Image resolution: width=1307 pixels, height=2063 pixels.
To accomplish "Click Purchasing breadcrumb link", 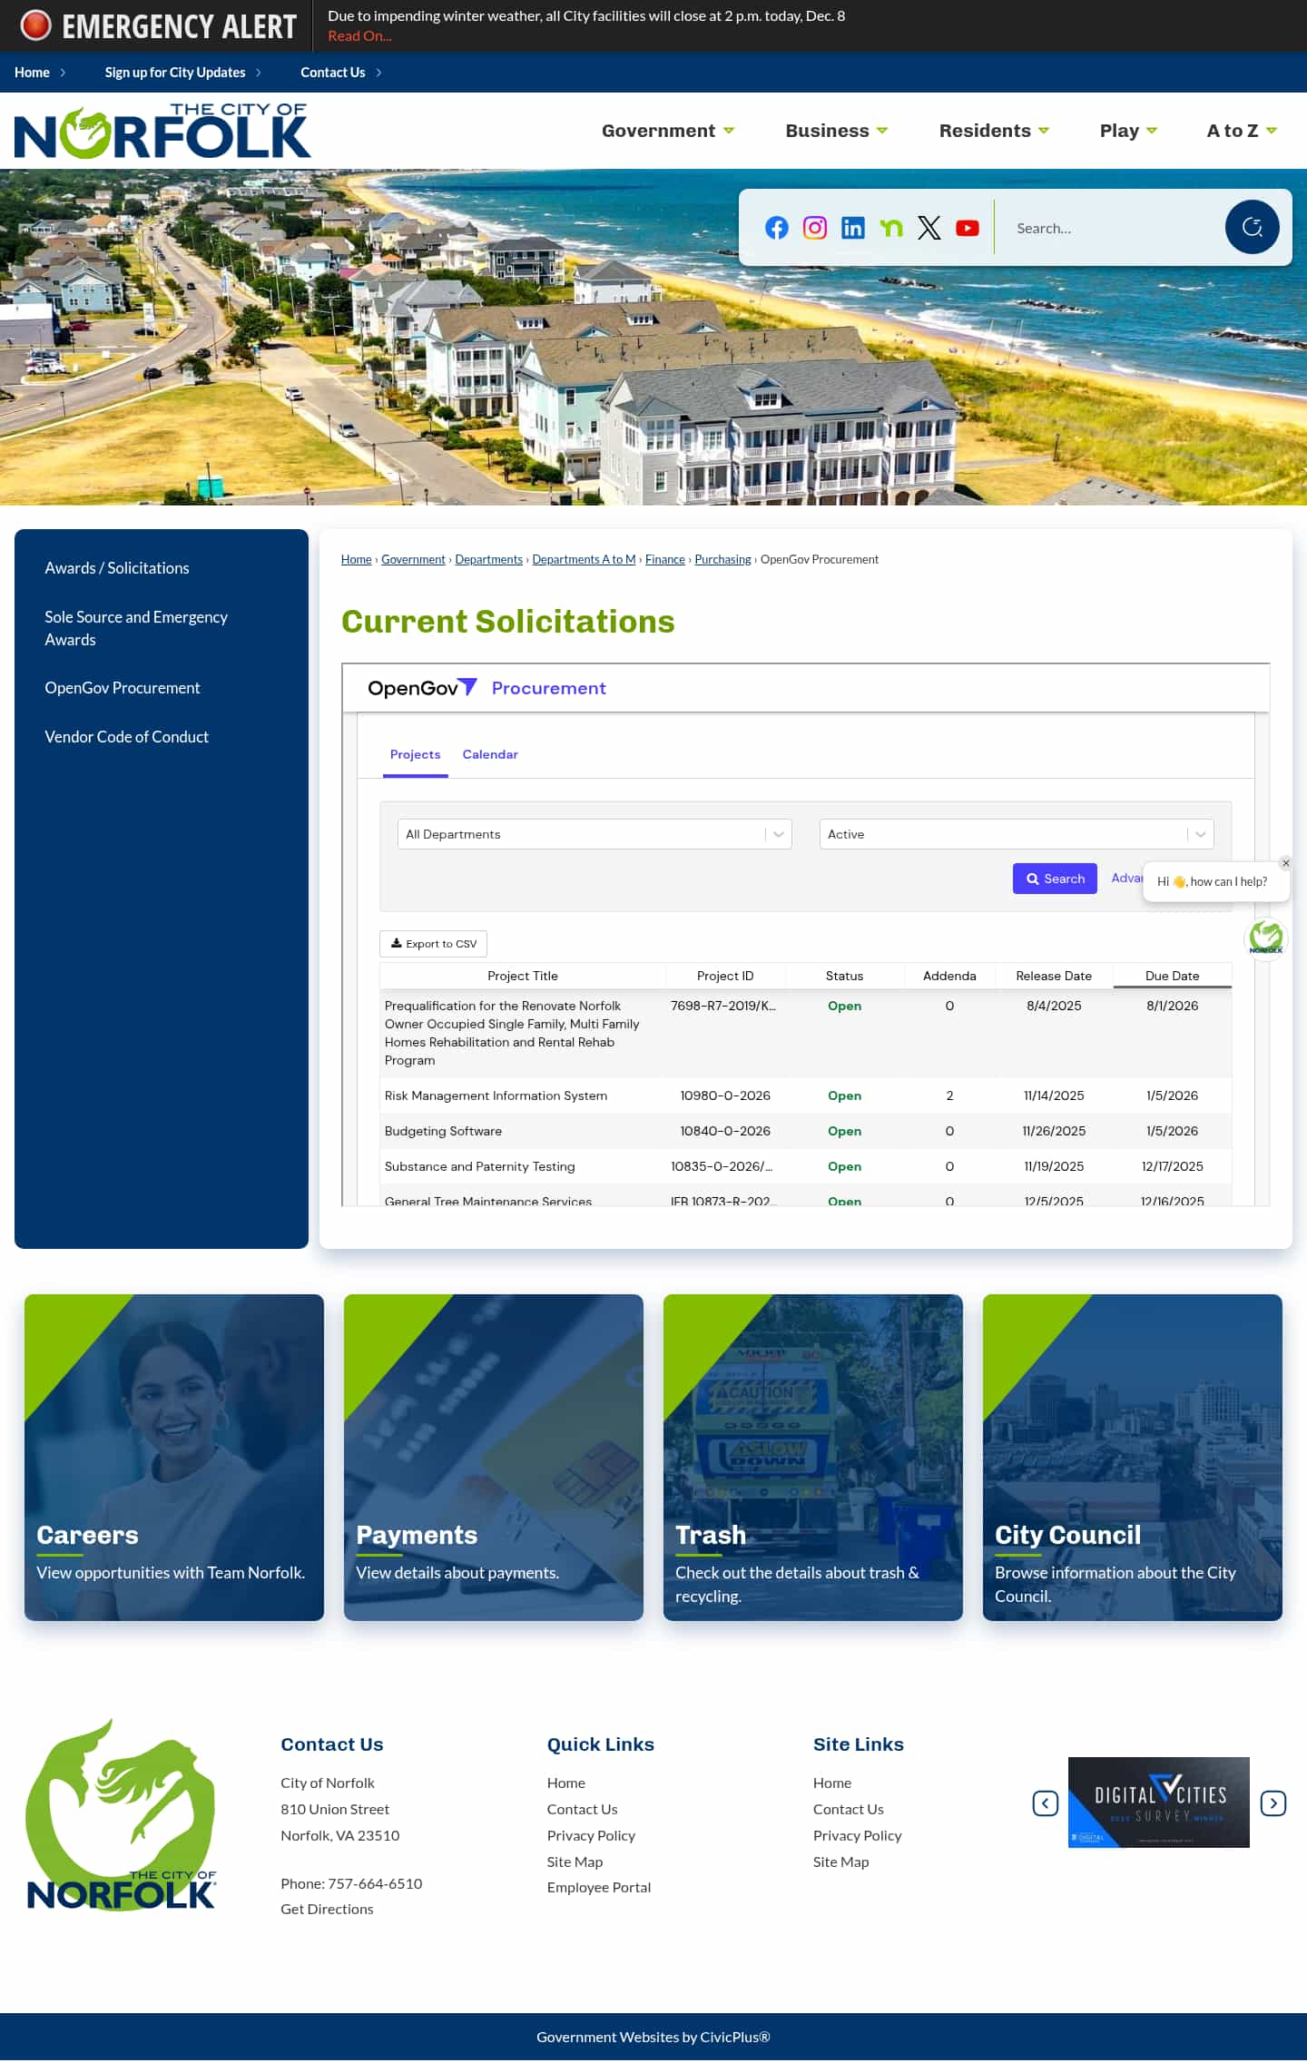I will click(x=722, y=559).
